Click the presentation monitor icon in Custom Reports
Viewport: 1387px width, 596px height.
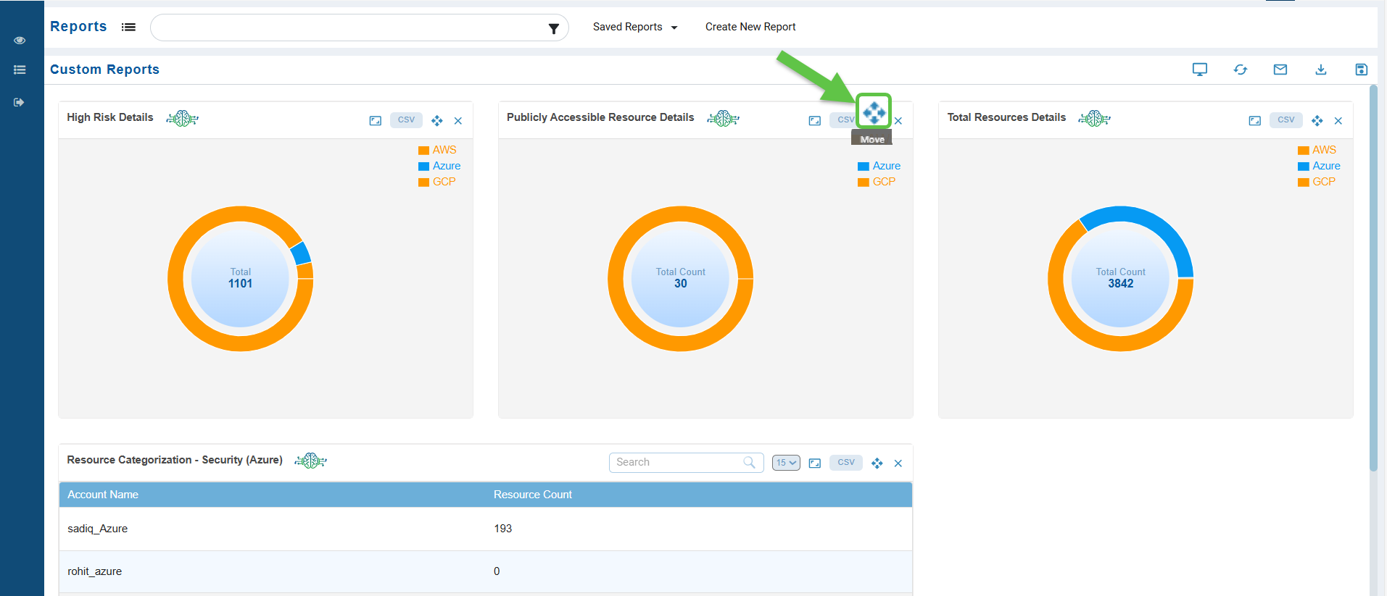point(1200,70)
